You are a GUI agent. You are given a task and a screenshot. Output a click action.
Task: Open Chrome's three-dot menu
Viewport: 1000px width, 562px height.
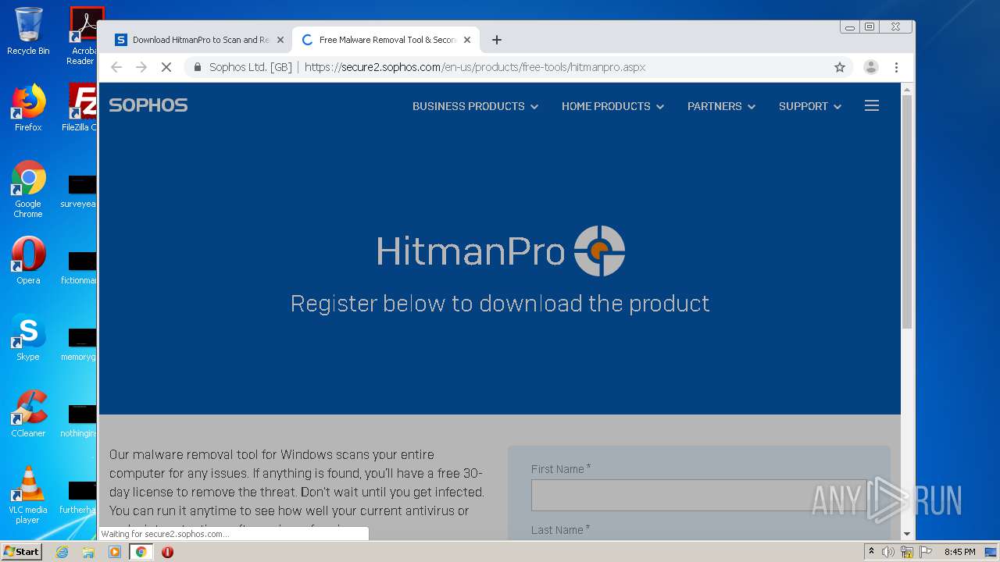(x=896, y=67)
